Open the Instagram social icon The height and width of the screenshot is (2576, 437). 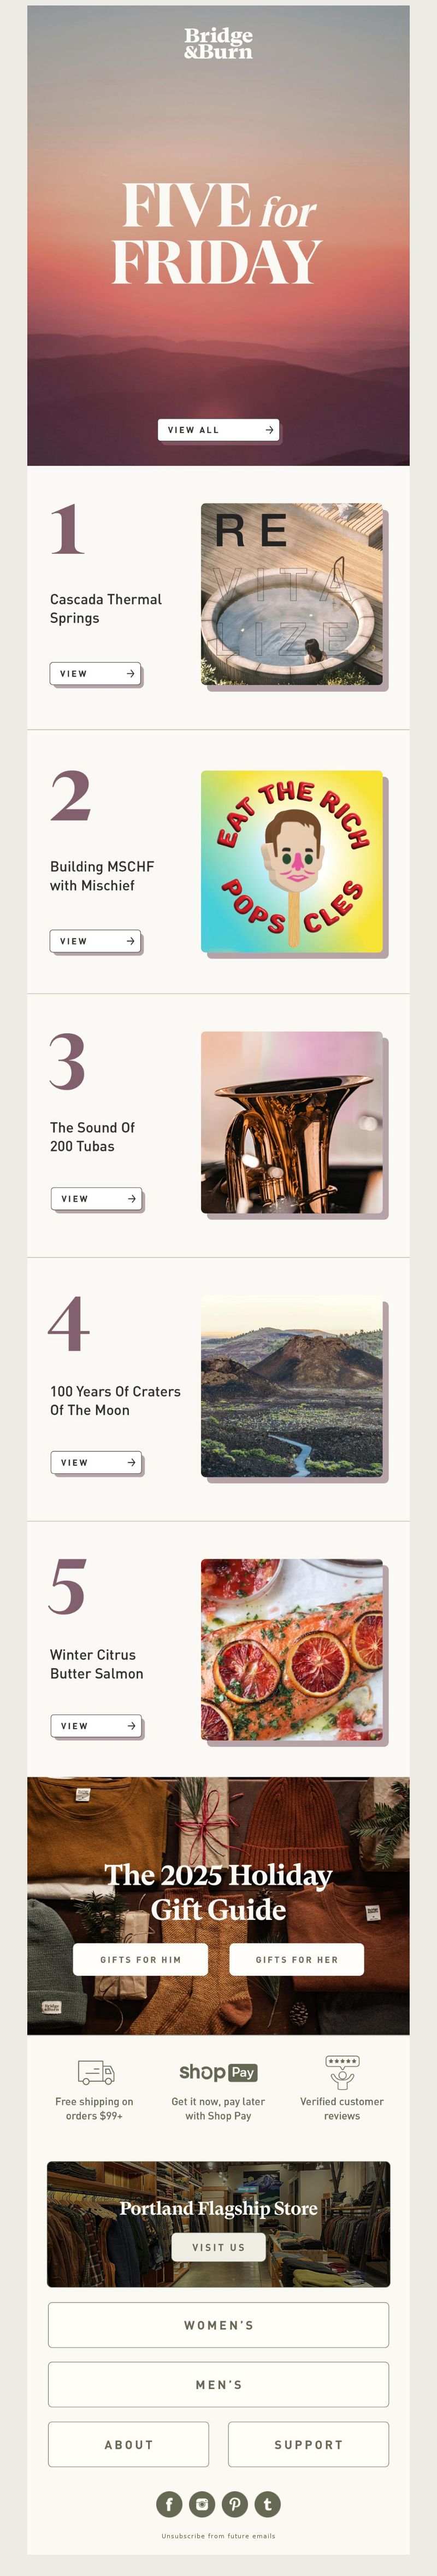point(202,2504)
